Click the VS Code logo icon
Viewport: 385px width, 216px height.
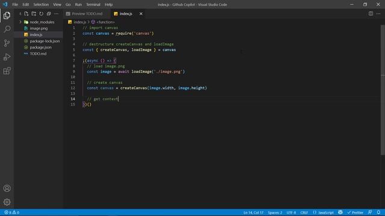(x=5, y=4)
